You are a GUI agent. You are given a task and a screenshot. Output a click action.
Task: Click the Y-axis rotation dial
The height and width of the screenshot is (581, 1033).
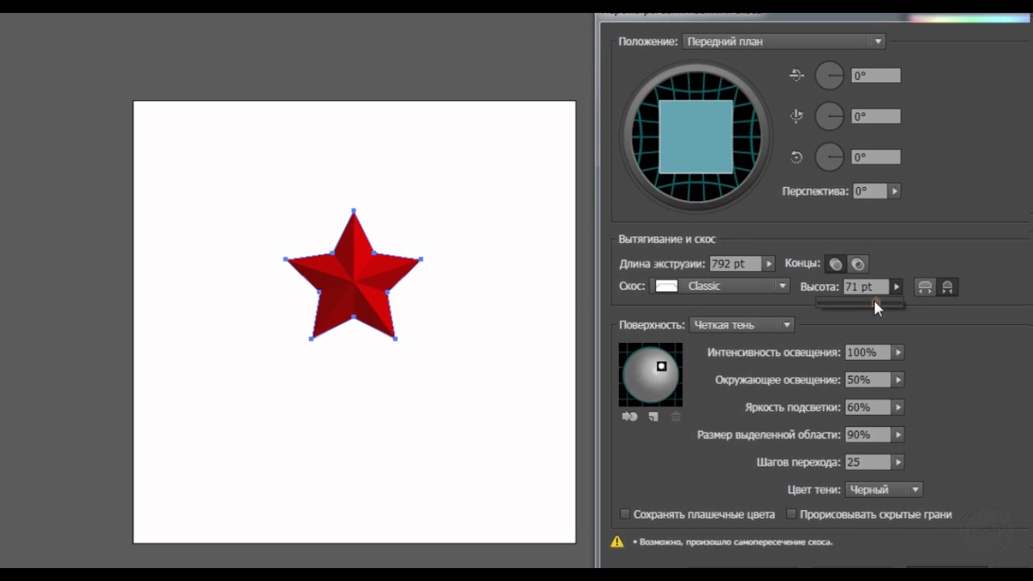[x=830, y=116]
